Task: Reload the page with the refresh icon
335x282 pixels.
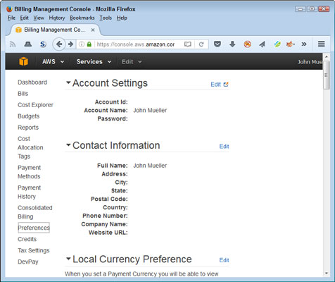Action: point(201,44)
